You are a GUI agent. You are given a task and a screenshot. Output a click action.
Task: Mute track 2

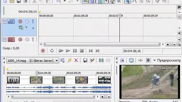27,40
